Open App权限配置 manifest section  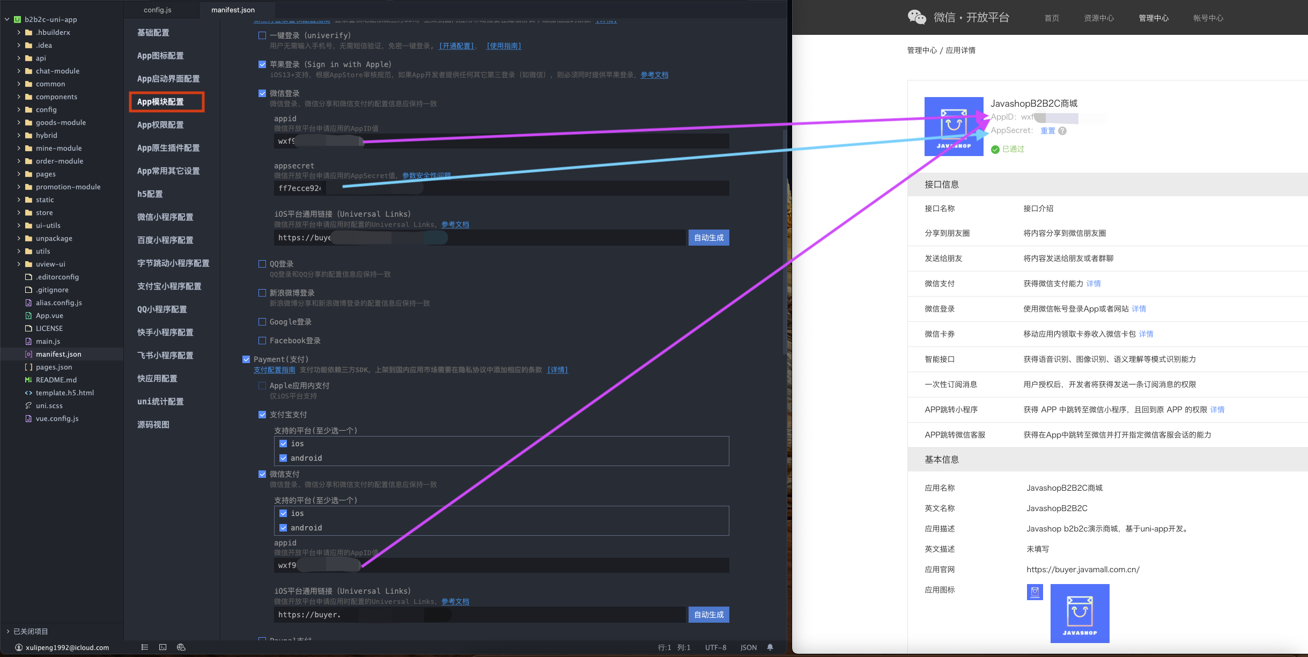point(160,125)
